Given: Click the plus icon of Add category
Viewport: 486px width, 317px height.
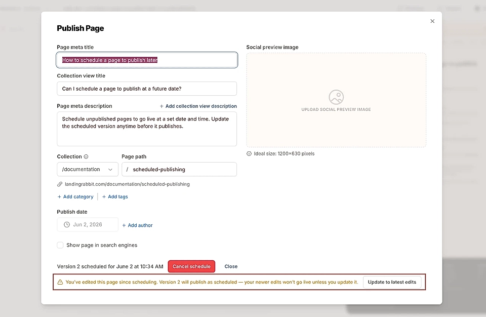Looking at the screenshot, I should pos(59,196).
